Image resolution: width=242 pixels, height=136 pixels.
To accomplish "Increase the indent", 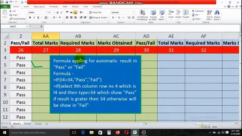I will pyautogui.click(x=85, y=17).
